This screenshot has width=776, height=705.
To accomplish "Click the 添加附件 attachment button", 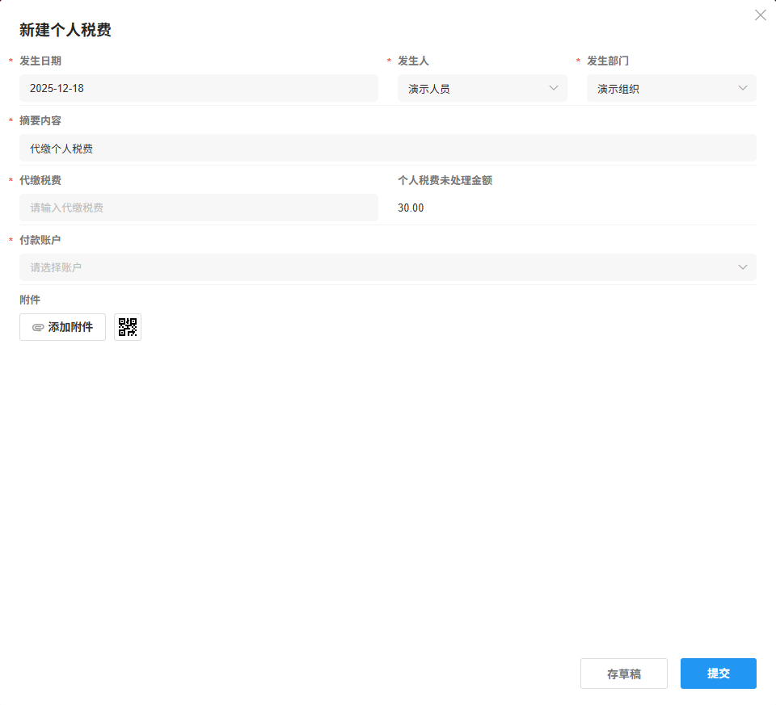I will 62,327.
